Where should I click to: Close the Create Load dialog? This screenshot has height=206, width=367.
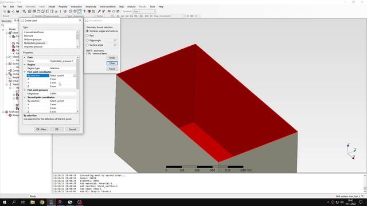(80, 21)
